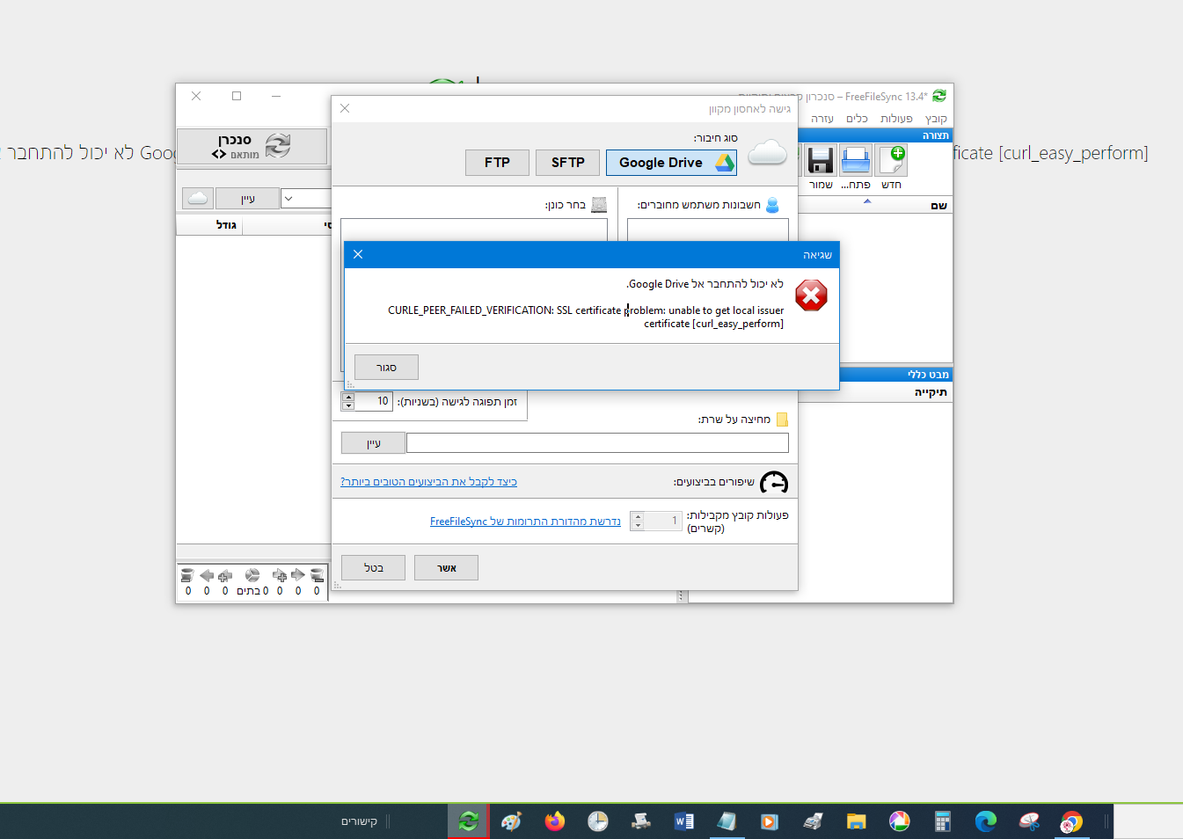Cancel the dialog with the בטל button
Viewport: 1183px width, 839px height.
click(374, 568)
